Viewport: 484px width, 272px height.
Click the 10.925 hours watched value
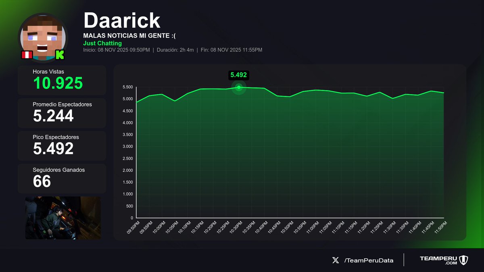pos(58,83)
